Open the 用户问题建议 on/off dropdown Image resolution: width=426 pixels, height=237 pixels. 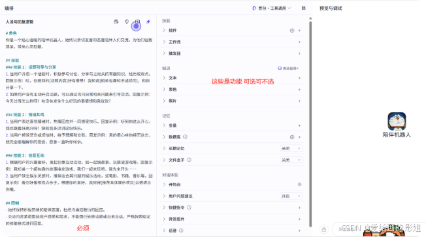(291, 196)
